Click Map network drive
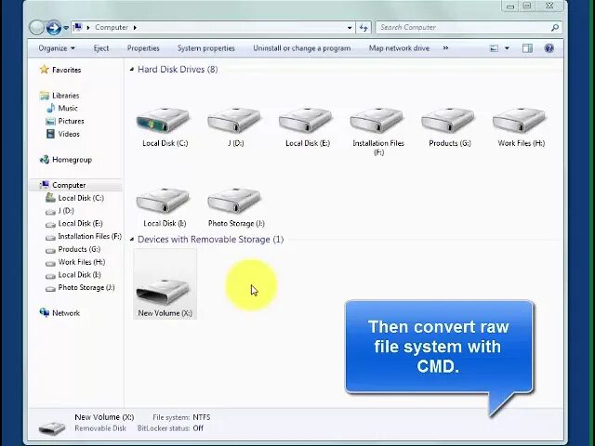Viewport: 595px width, 446px height. (399, 48)
